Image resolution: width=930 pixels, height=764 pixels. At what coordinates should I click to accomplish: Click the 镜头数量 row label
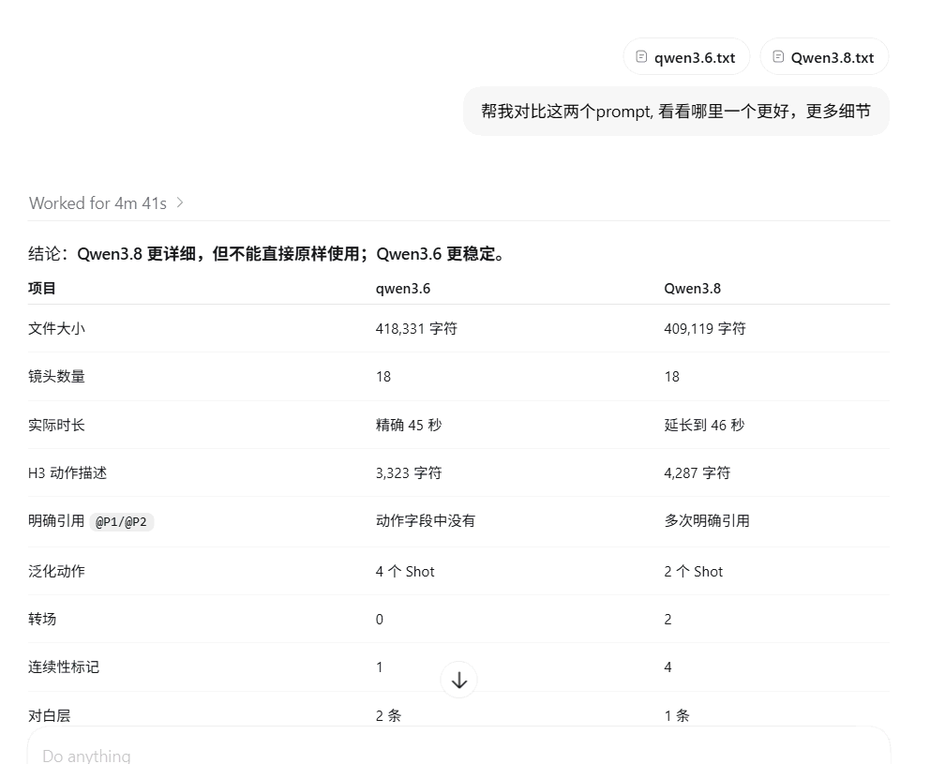56,377
